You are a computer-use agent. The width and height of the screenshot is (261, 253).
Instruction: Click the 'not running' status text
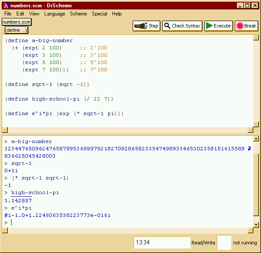point(245,243)
